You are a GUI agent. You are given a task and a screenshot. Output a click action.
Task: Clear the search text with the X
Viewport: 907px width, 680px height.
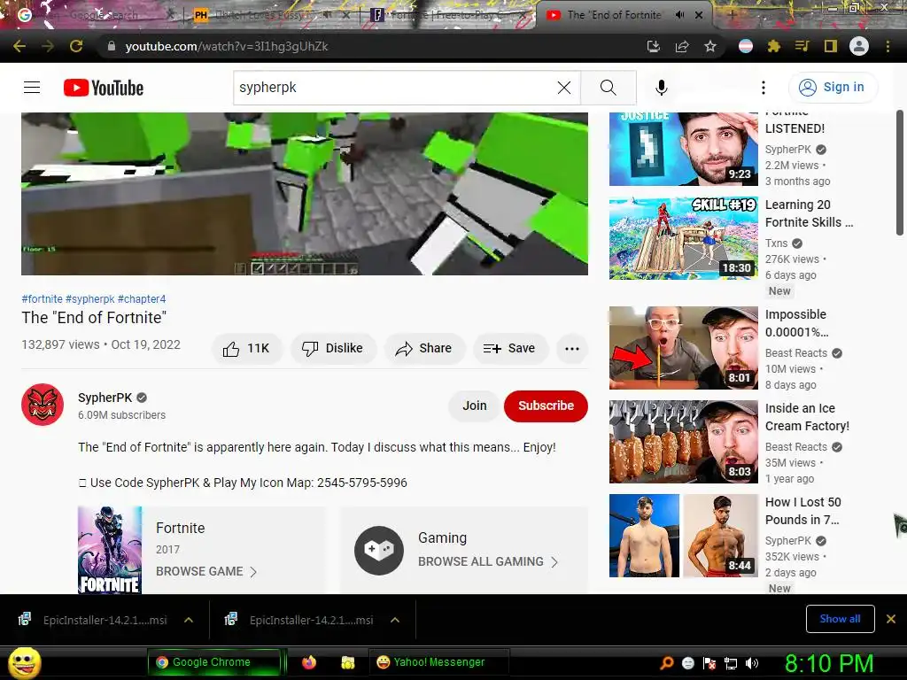[564, 88]
